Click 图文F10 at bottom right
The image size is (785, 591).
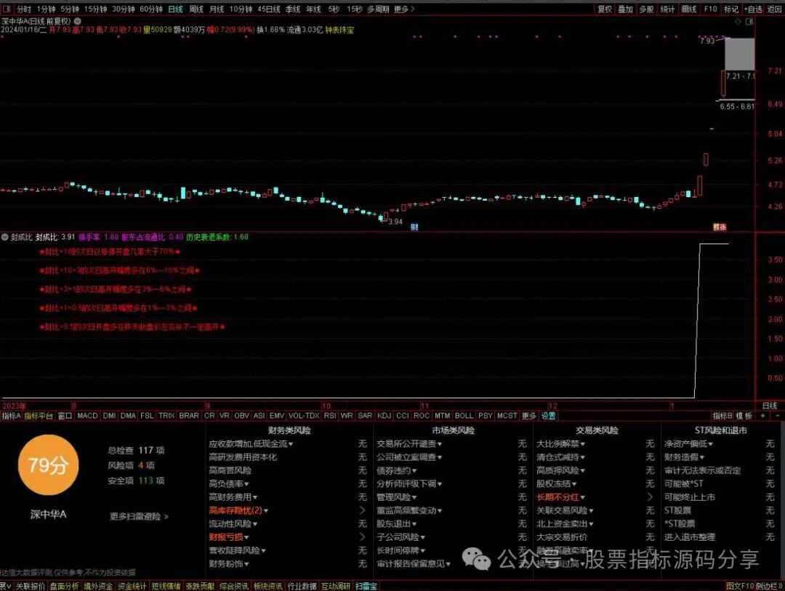click(x=740, y=586)
